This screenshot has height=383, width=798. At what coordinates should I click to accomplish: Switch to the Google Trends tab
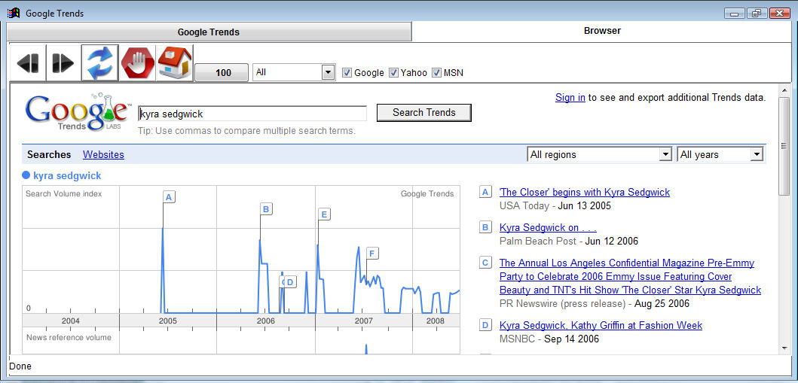(209, 32)
